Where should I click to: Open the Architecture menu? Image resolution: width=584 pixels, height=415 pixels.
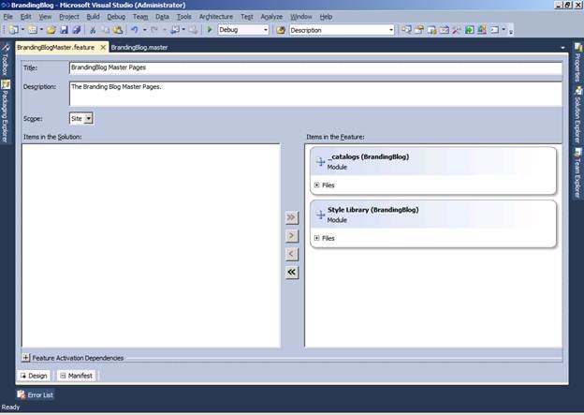216,17
